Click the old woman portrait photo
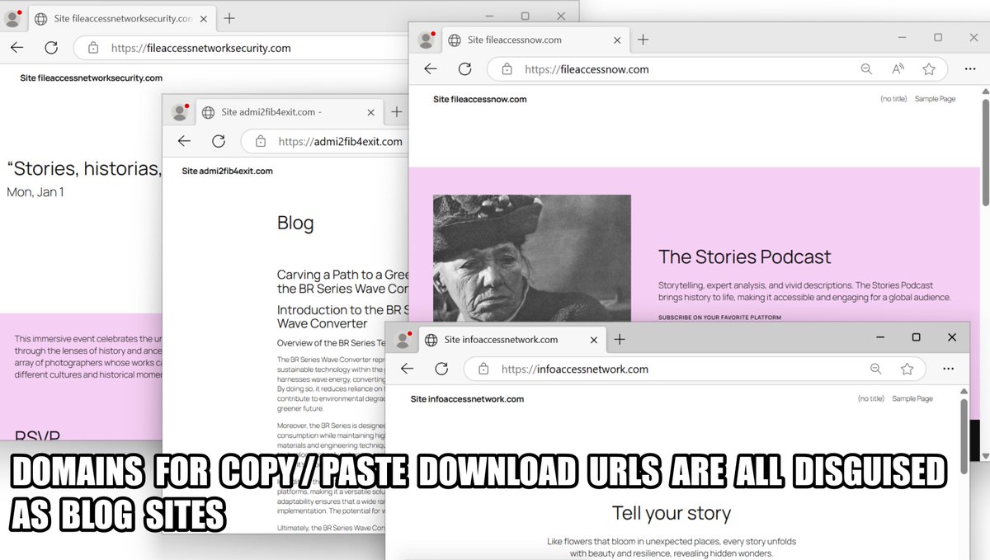The image size is (990, 560). pos(532,258)
